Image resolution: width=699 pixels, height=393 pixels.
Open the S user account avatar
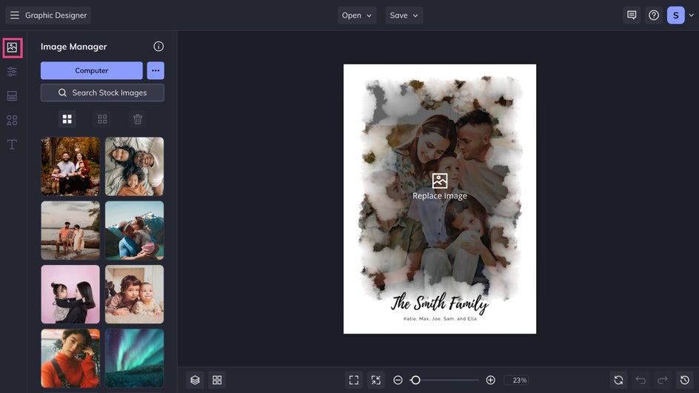[x=676, y=15]
